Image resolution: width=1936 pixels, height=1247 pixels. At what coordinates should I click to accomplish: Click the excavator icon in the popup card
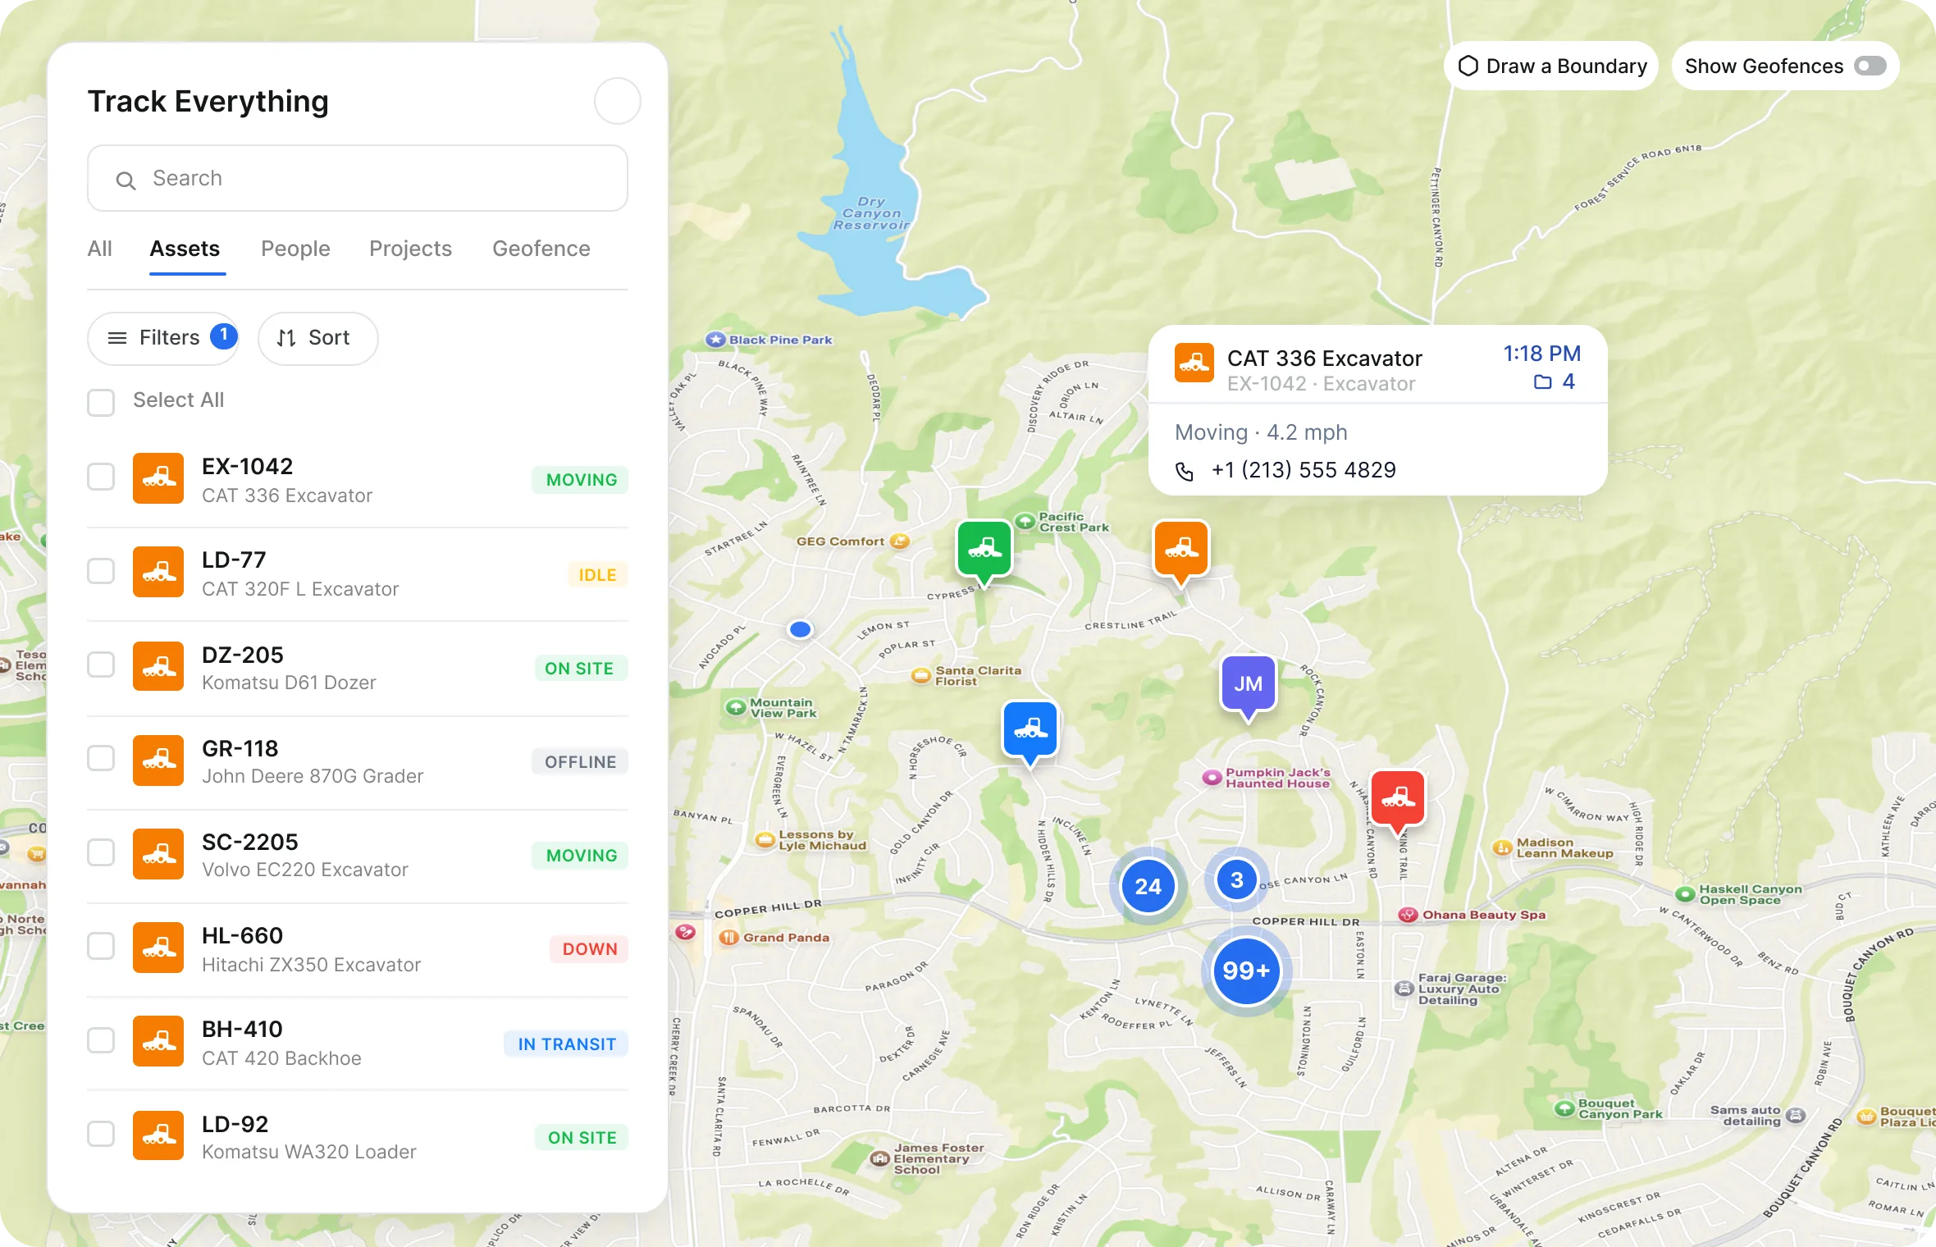tap(1194, 363)
